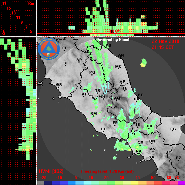185x185 pixels.
Task: Click the time stamp '21:45 CET'
Action: tap(163, 47)
